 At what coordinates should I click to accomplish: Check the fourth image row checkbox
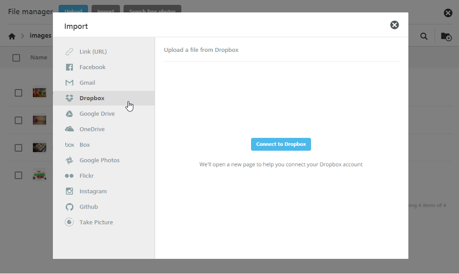(19, 175)
